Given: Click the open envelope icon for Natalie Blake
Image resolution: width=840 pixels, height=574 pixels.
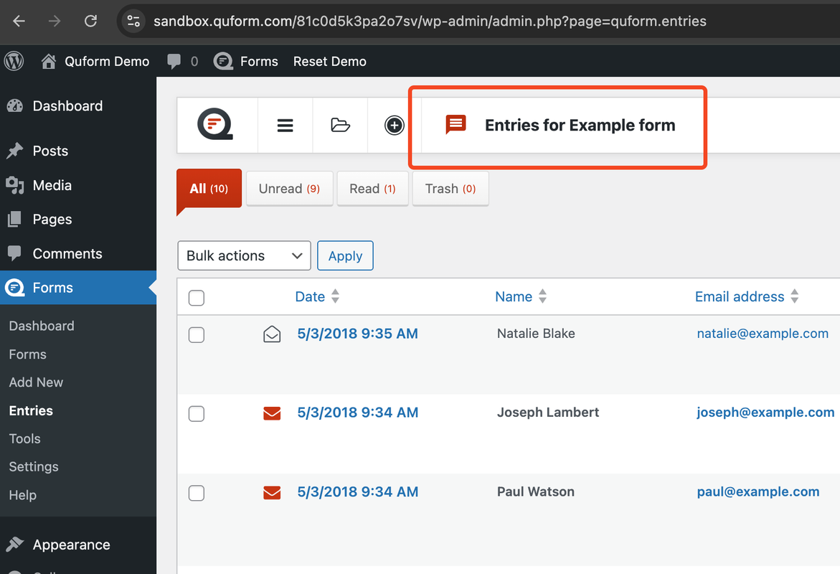Looking at the screenshot, I should [272, 334].
